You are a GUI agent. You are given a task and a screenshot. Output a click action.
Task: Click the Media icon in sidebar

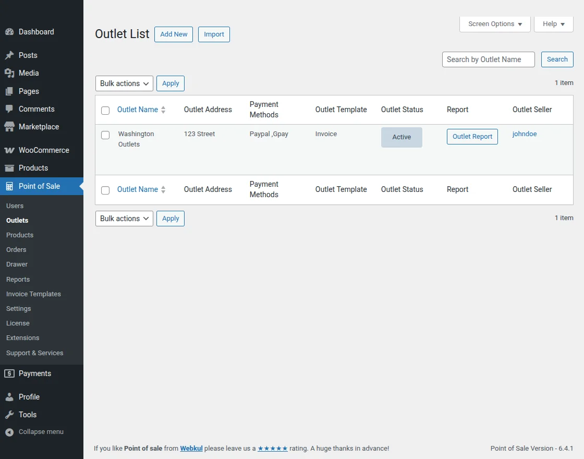9,73
